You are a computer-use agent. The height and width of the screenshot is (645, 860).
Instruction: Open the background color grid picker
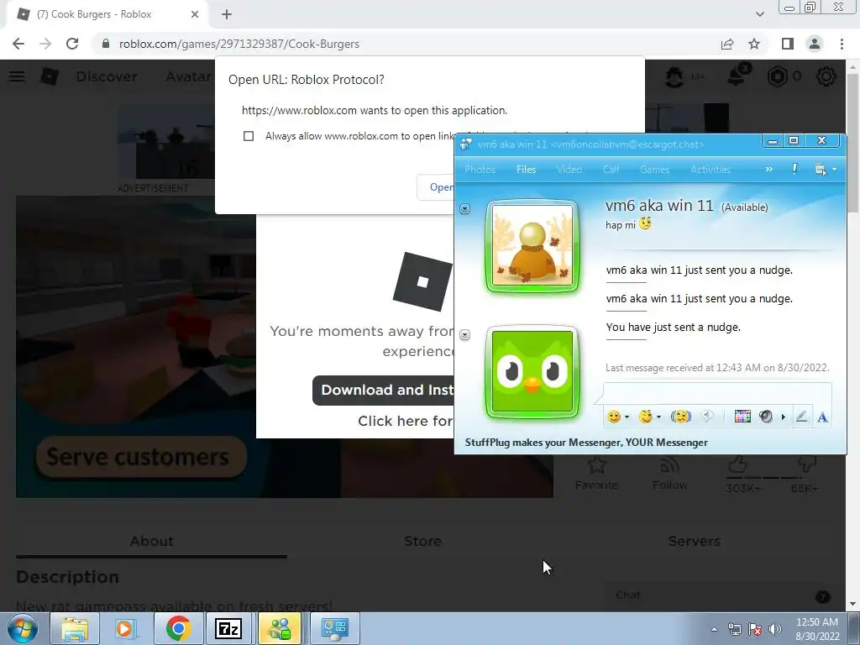pos(742,417)
